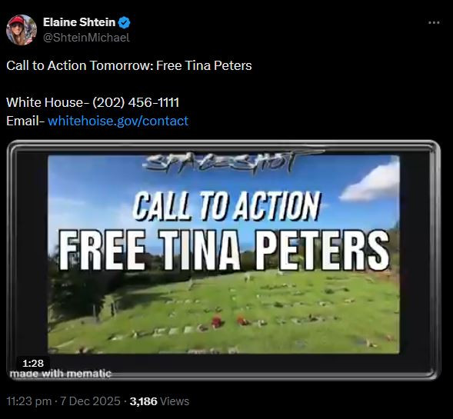The height and width of the screenshot is (419, 453).
Task: Click the made with mematic watermark
Action: point(61,374)
